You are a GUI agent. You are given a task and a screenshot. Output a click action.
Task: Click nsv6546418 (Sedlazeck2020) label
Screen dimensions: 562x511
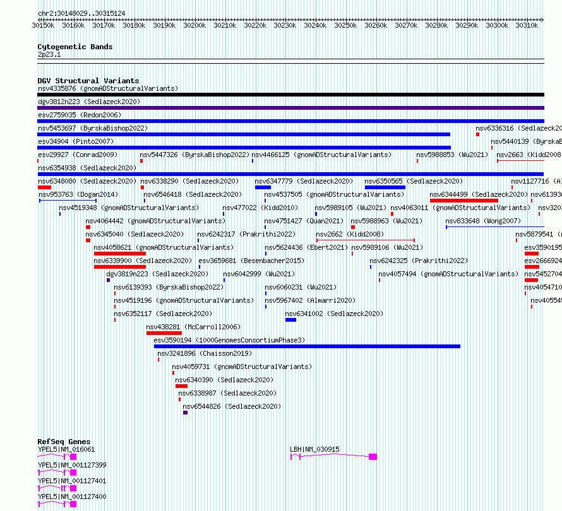tap(193, 194)
